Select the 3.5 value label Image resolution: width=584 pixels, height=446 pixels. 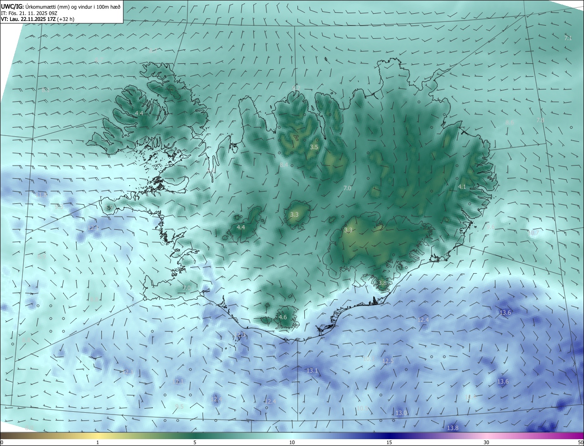click(314, 147)
